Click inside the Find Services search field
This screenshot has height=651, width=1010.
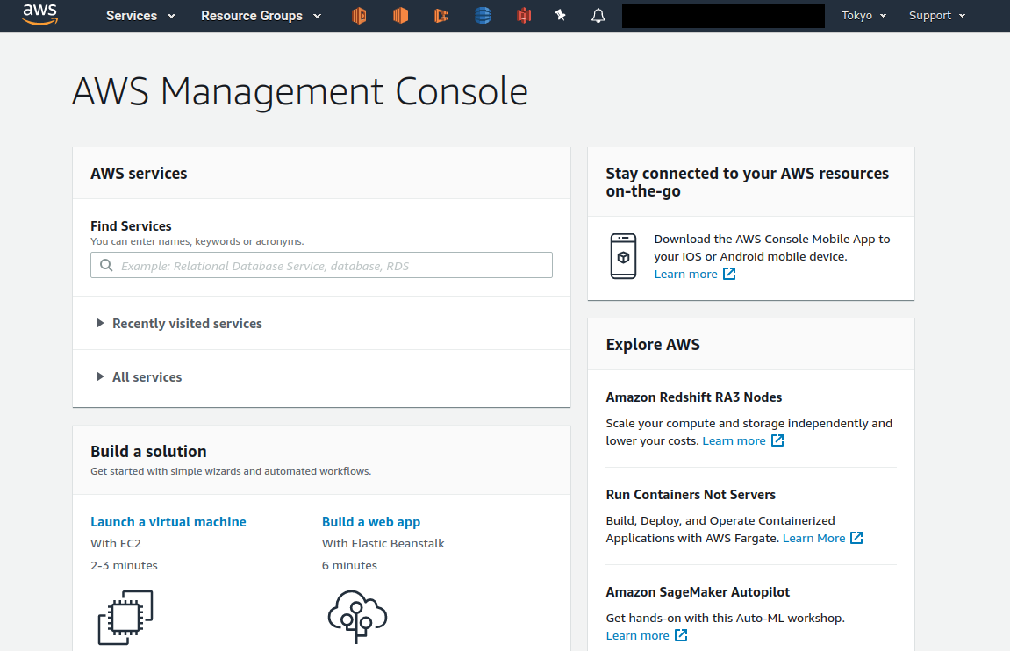tap(321, 265)
